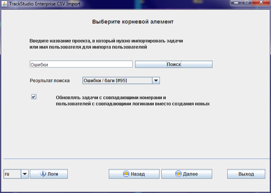This screenshot has height=193, width=271.
Task: Click the Java application icon in title bar
Action: 4,3
